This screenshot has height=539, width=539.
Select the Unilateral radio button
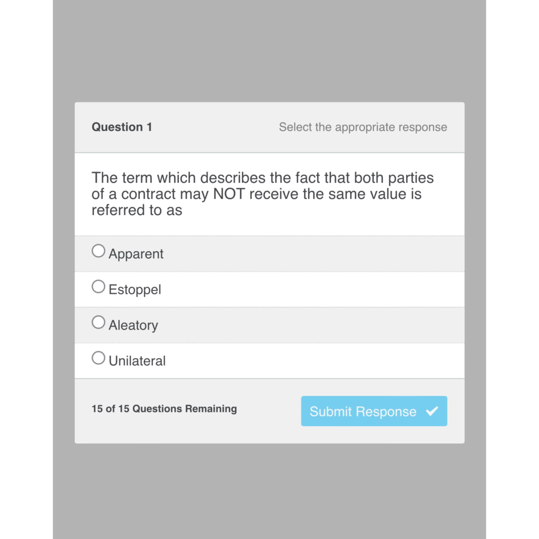point(98,358)
